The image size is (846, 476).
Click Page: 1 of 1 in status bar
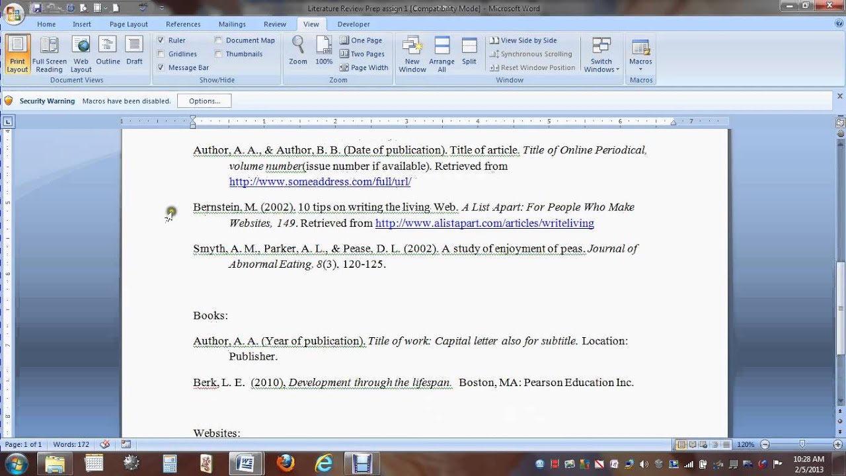pyautogui.click(x=23, y=445)
